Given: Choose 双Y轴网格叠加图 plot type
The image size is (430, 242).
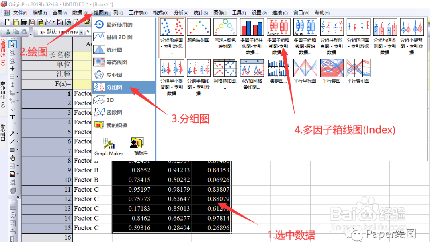Looking at the screenshot, I should point(252,74).
